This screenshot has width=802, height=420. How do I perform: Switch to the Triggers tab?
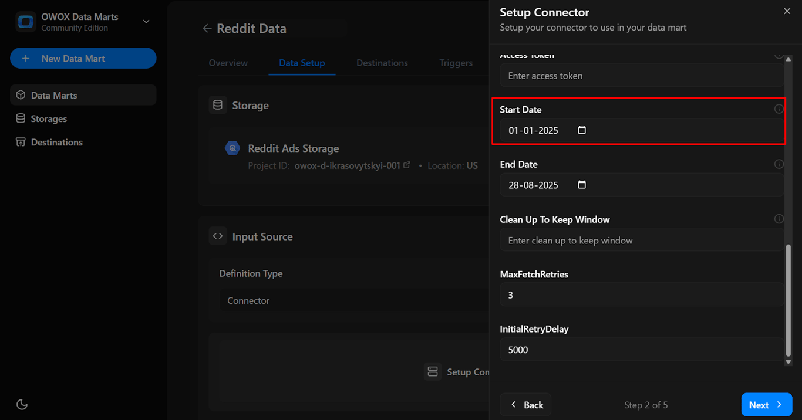coord(456,63)
